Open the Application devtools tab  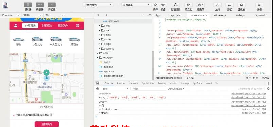[x=147, y=84]
